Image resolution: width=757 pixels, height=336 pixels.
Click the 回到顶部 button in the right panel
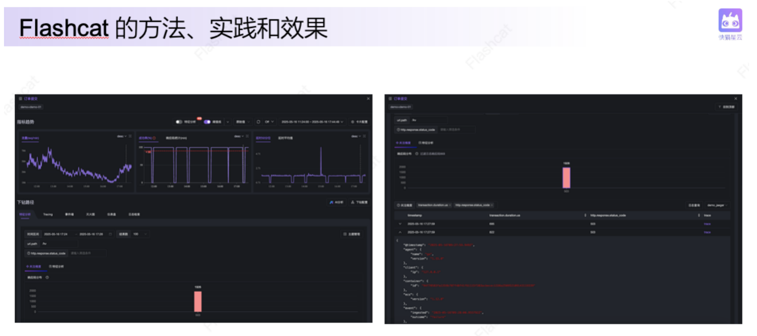[726, 107]
